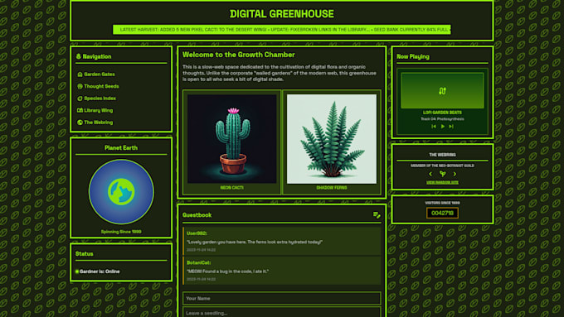
Task: Click the Species Index leaf icon
Action: click(x=80, y=98)
